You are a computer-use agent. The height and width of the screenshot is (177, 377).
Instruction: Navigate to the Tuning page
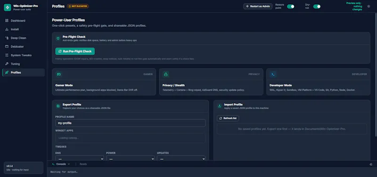click(x=24, y=64)
